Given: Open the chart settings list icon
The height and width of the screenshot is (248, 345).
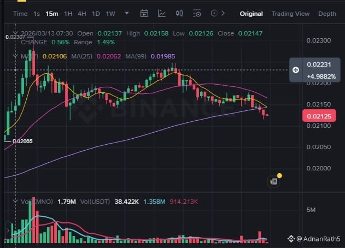Looking at the screenshot, I should pyautogui.click(x=197, y=14).
